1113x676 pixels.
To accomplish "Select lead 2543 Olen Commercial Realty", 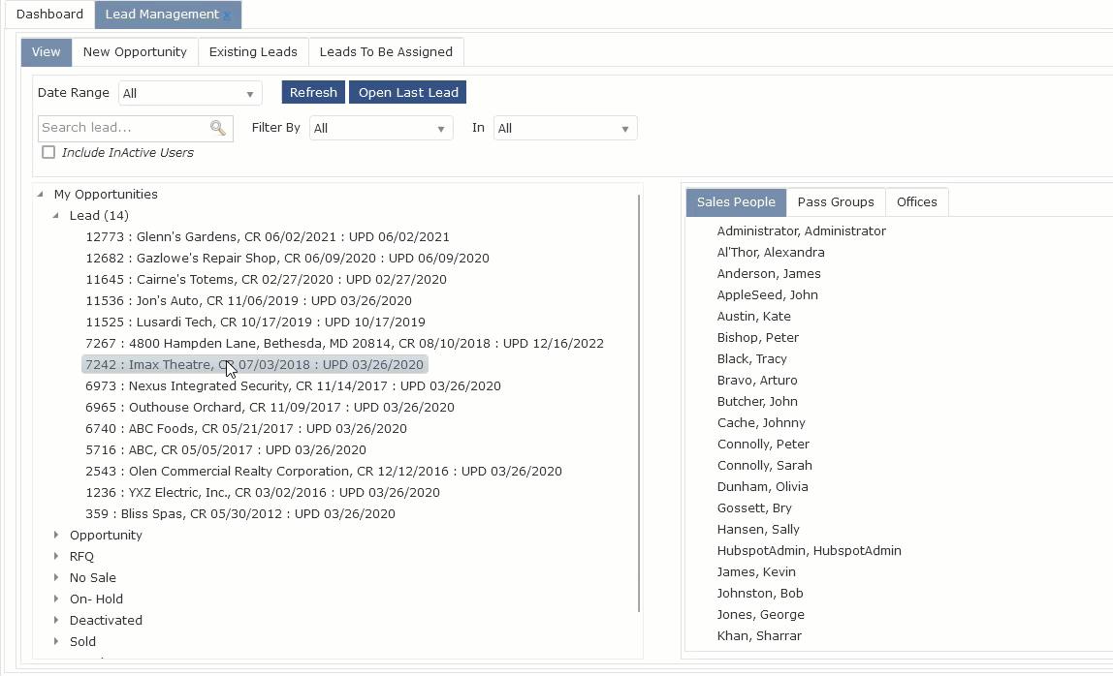I will (x=324, y=471).
